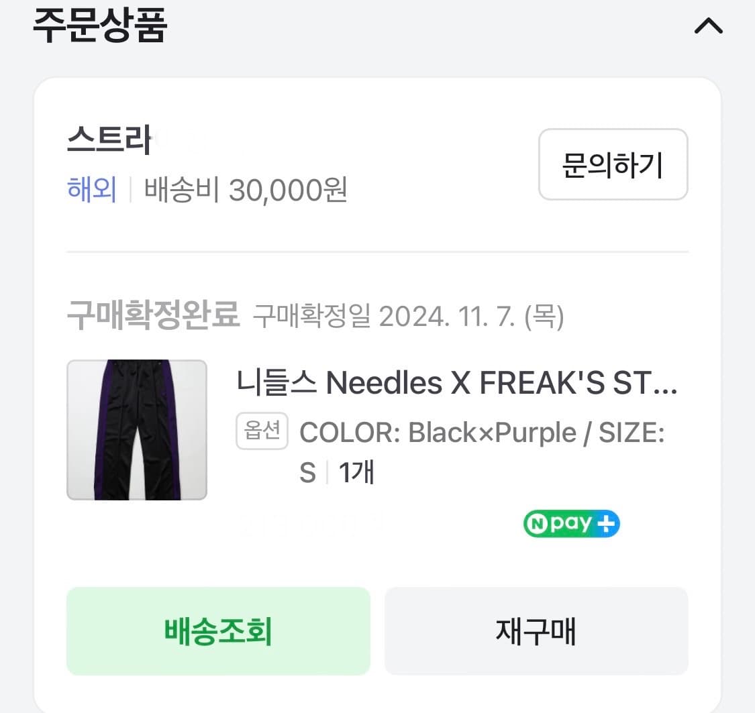Reorder the item via 재구매
The width and height of the screenshot is (755, 713).
(536, 631)
